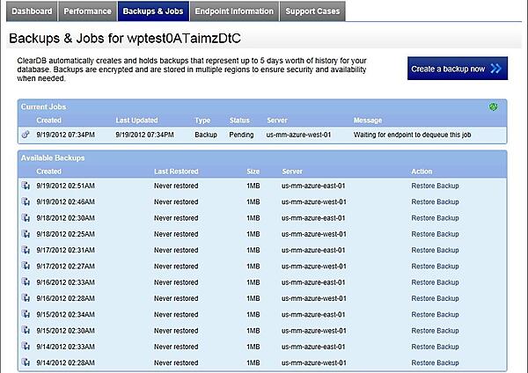Restore the 9/17/2012 02:31AM backup
The width and height of the screenshot is (528, 373).
(435, 250)
